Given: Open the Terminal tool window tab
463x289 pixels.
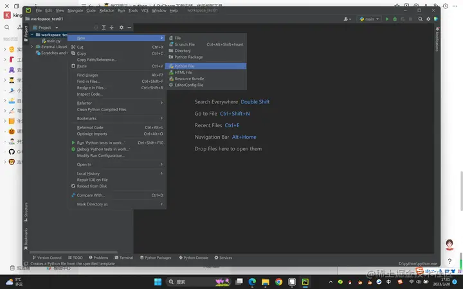Looking at the screenshot, I should 124,258.
